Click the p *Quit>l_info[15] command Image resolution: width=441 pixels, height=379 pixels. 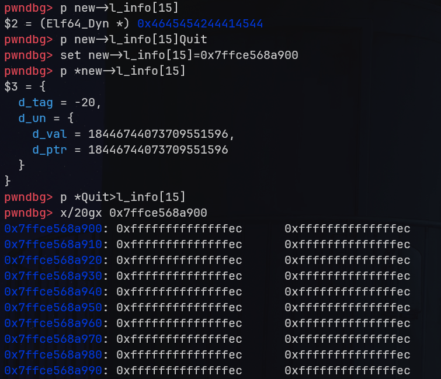(x=123, y=197)
